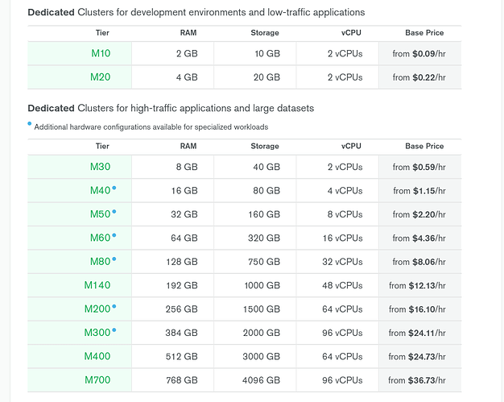Select the M400 cluster tier
This screenshot has height=402, width=504.
tap(97, 356)
